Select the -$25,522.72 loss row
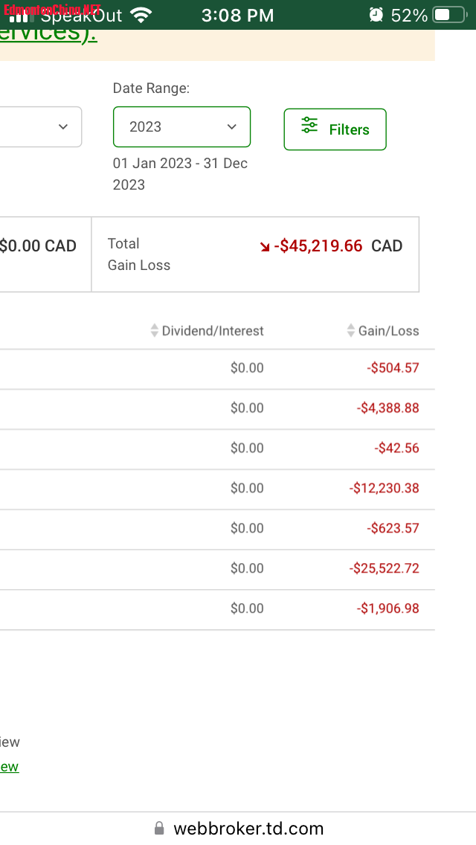476x845 pixels. [217, 568]
